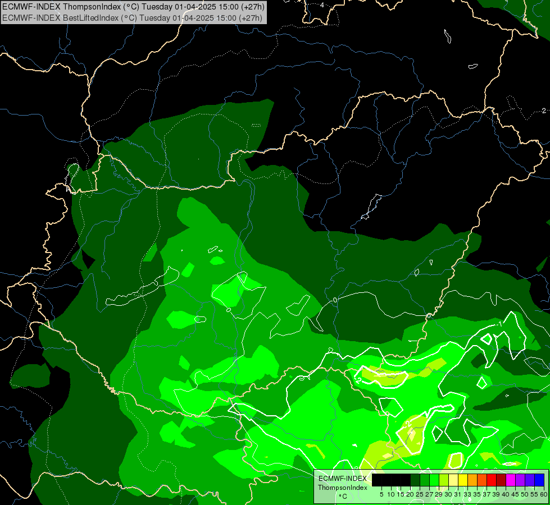This screenshot has height=505, width=550.
Task: Click the blue 55-60 legend swatch
Action: tap(539, 480)
